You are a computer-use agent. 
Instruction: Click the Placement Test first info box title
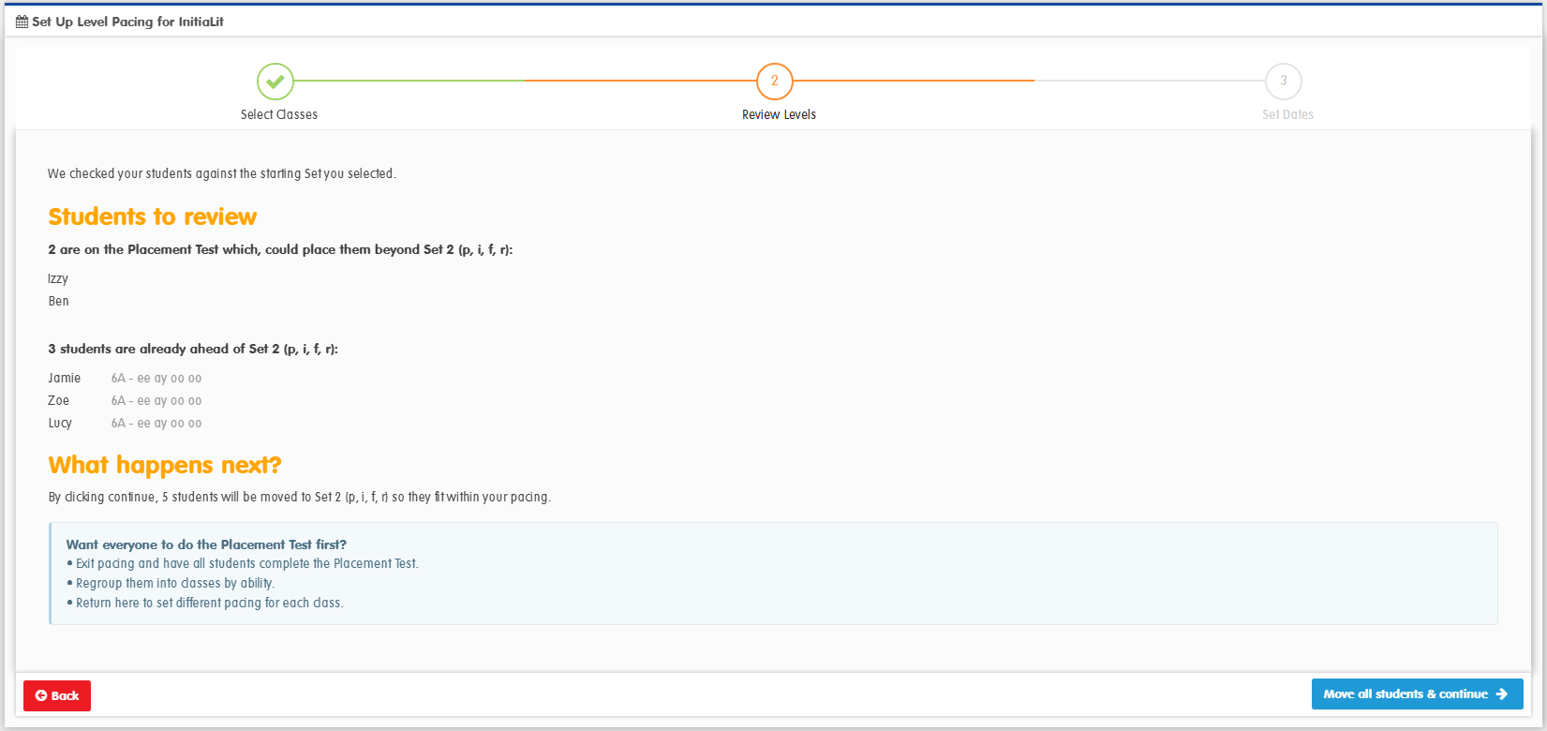point(206,545)
